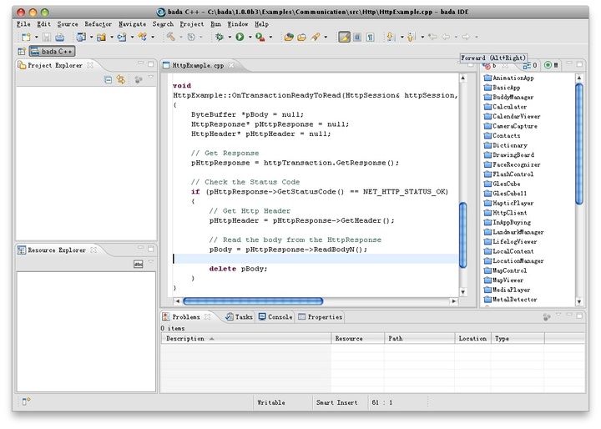
Task: Click the Print toolbar icon
Action: 60,38
